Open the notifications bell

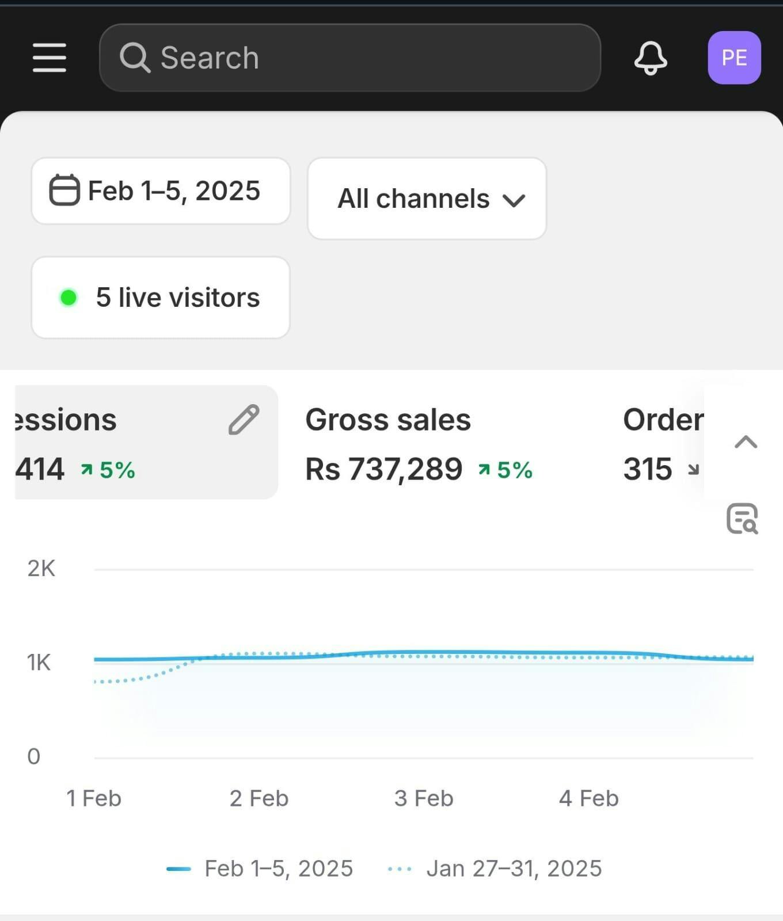tap(651, 58)
